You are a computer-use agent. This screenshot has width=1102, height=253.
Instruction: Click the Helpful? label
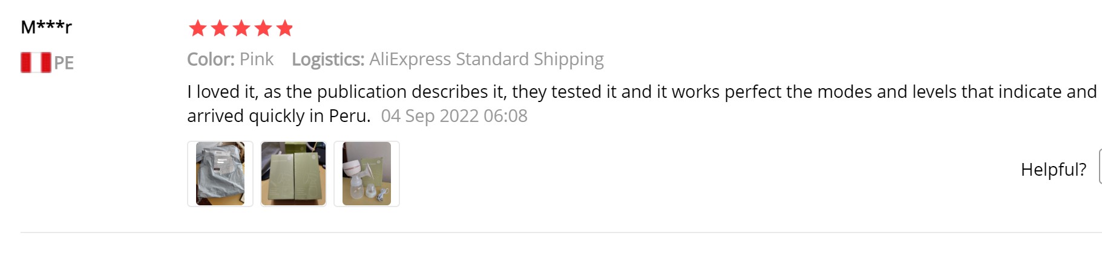click(x=1053, y=170)
